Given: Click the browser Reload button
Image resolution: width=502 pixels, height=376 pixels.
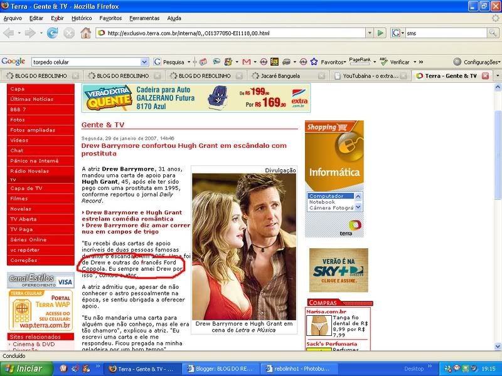Looking at the screenshot, I should (x=52, y=33).
